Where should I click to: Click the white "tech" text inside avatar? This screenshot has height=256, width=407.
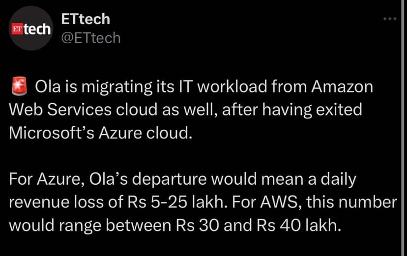(x=37, y=29)
